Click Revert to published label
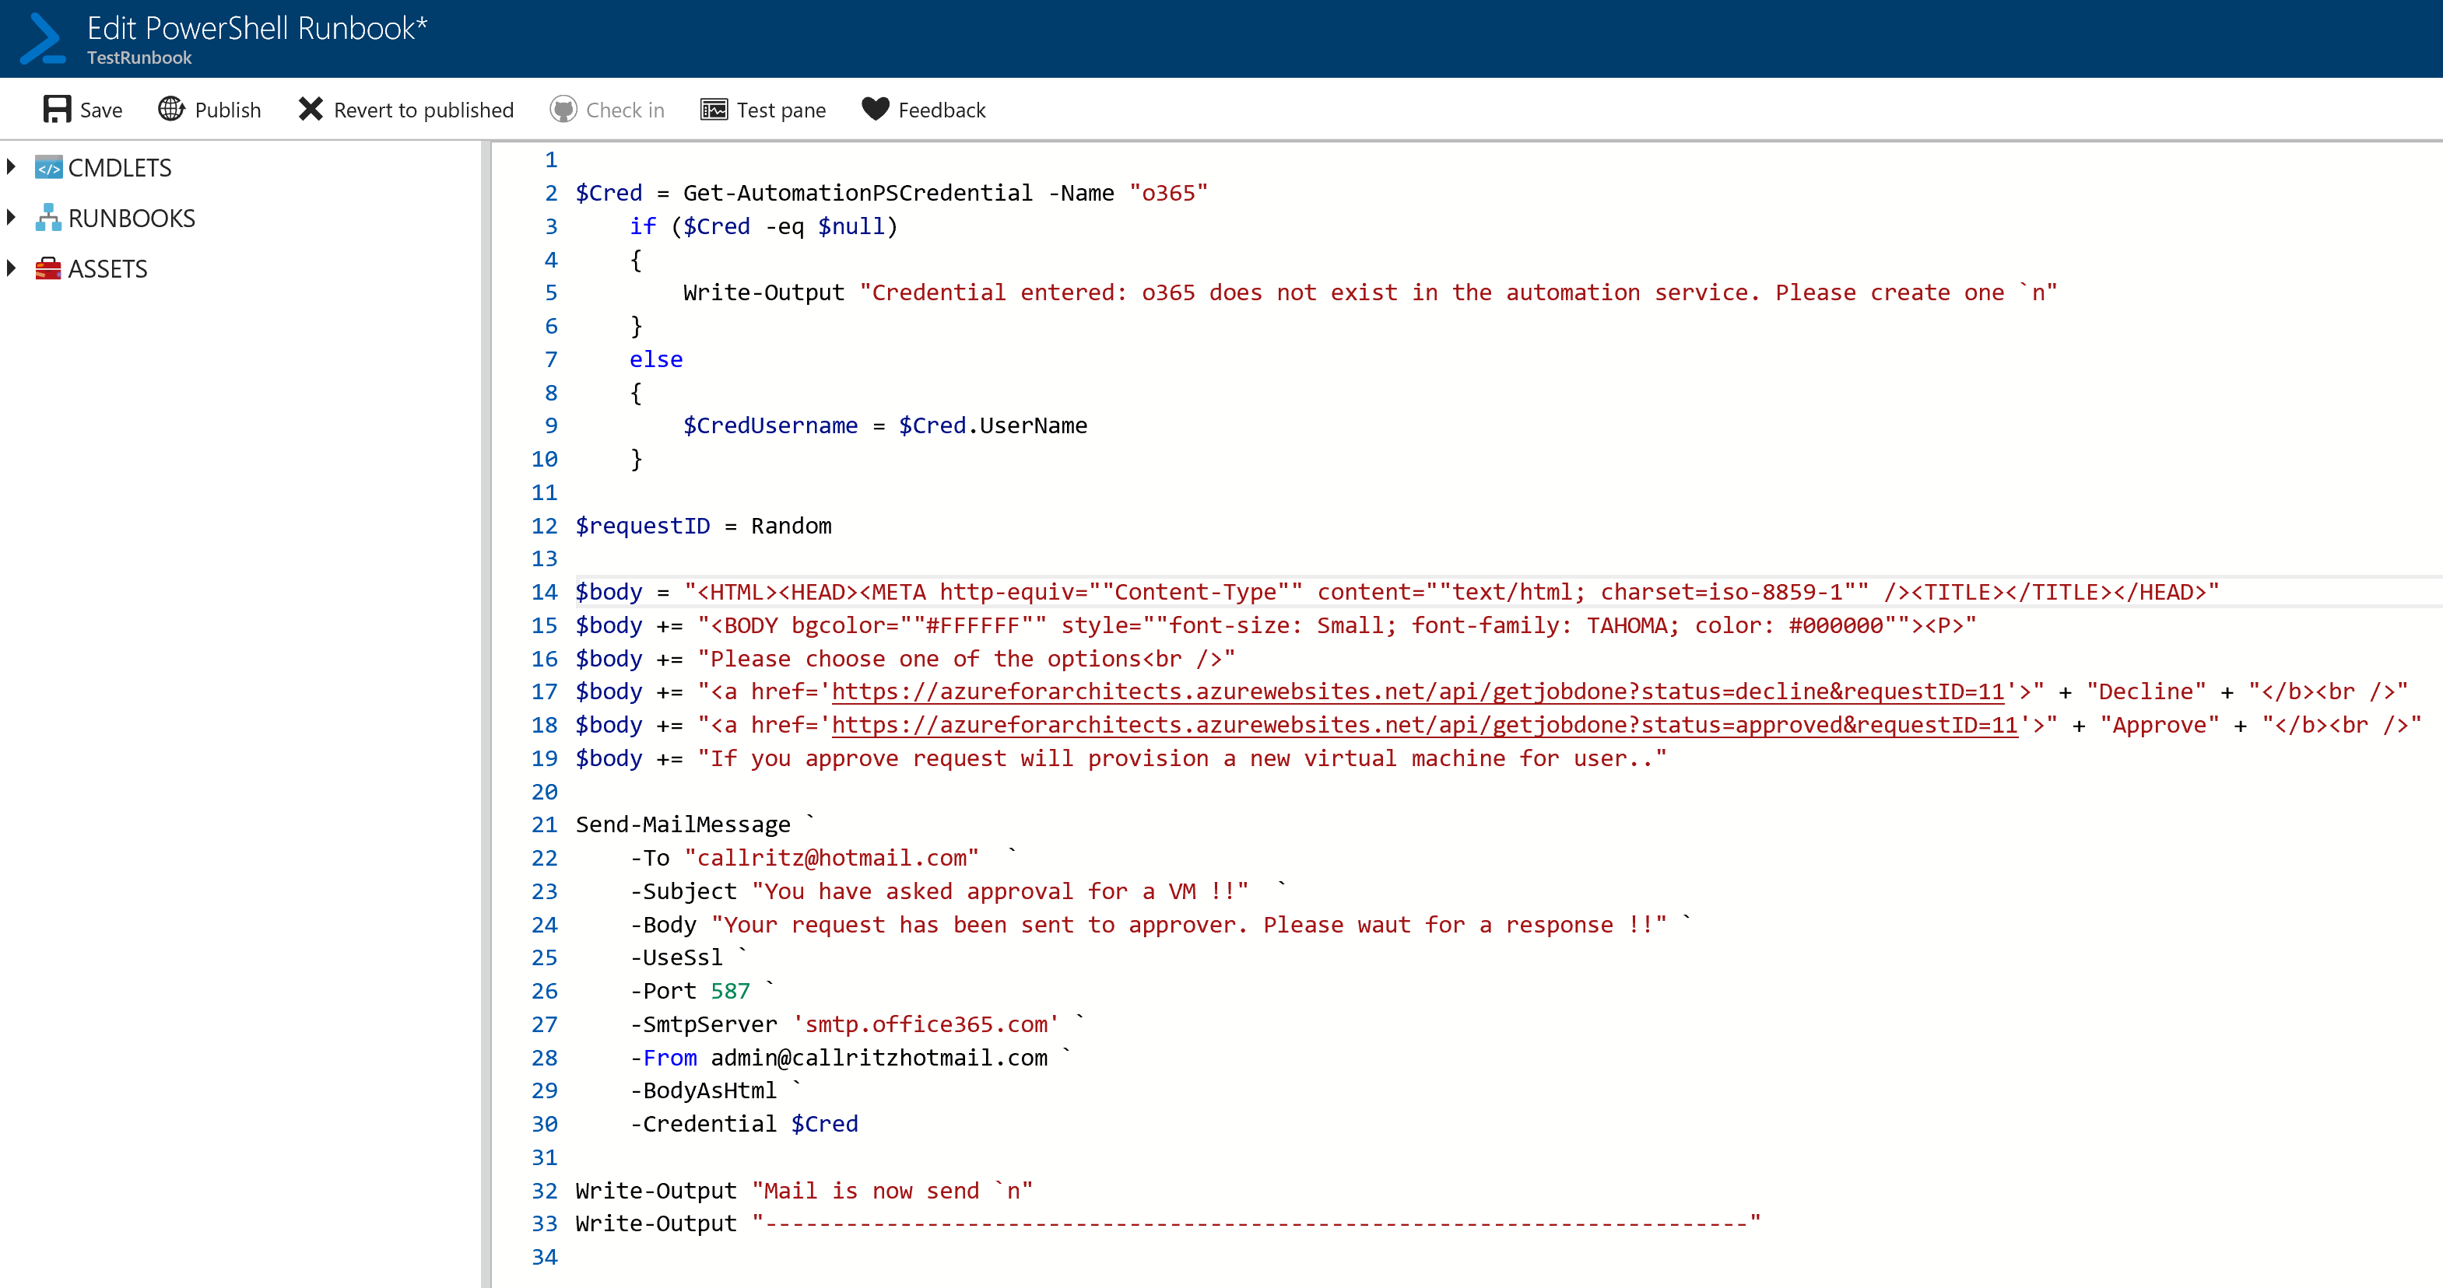Screen dimensions: 2443x1288 pyautogui.click(x=424, y=110)
